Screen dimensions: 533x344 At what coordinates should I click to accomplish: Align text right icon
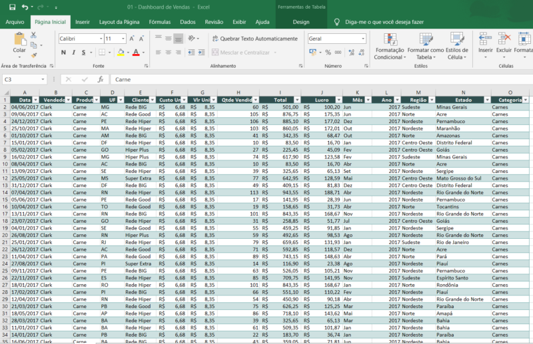coord(178,53)
